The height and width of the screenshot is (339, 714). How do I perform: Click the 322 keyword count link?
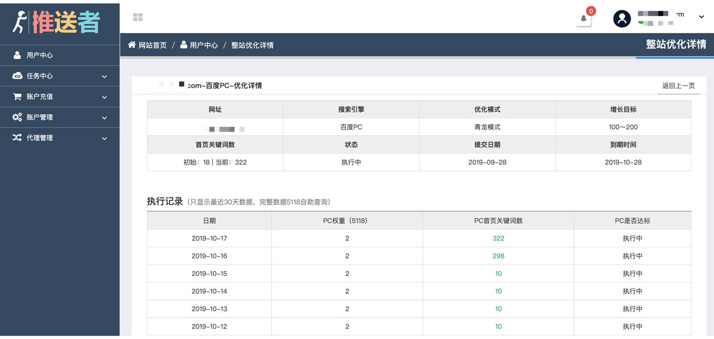(x=499, y=238)
